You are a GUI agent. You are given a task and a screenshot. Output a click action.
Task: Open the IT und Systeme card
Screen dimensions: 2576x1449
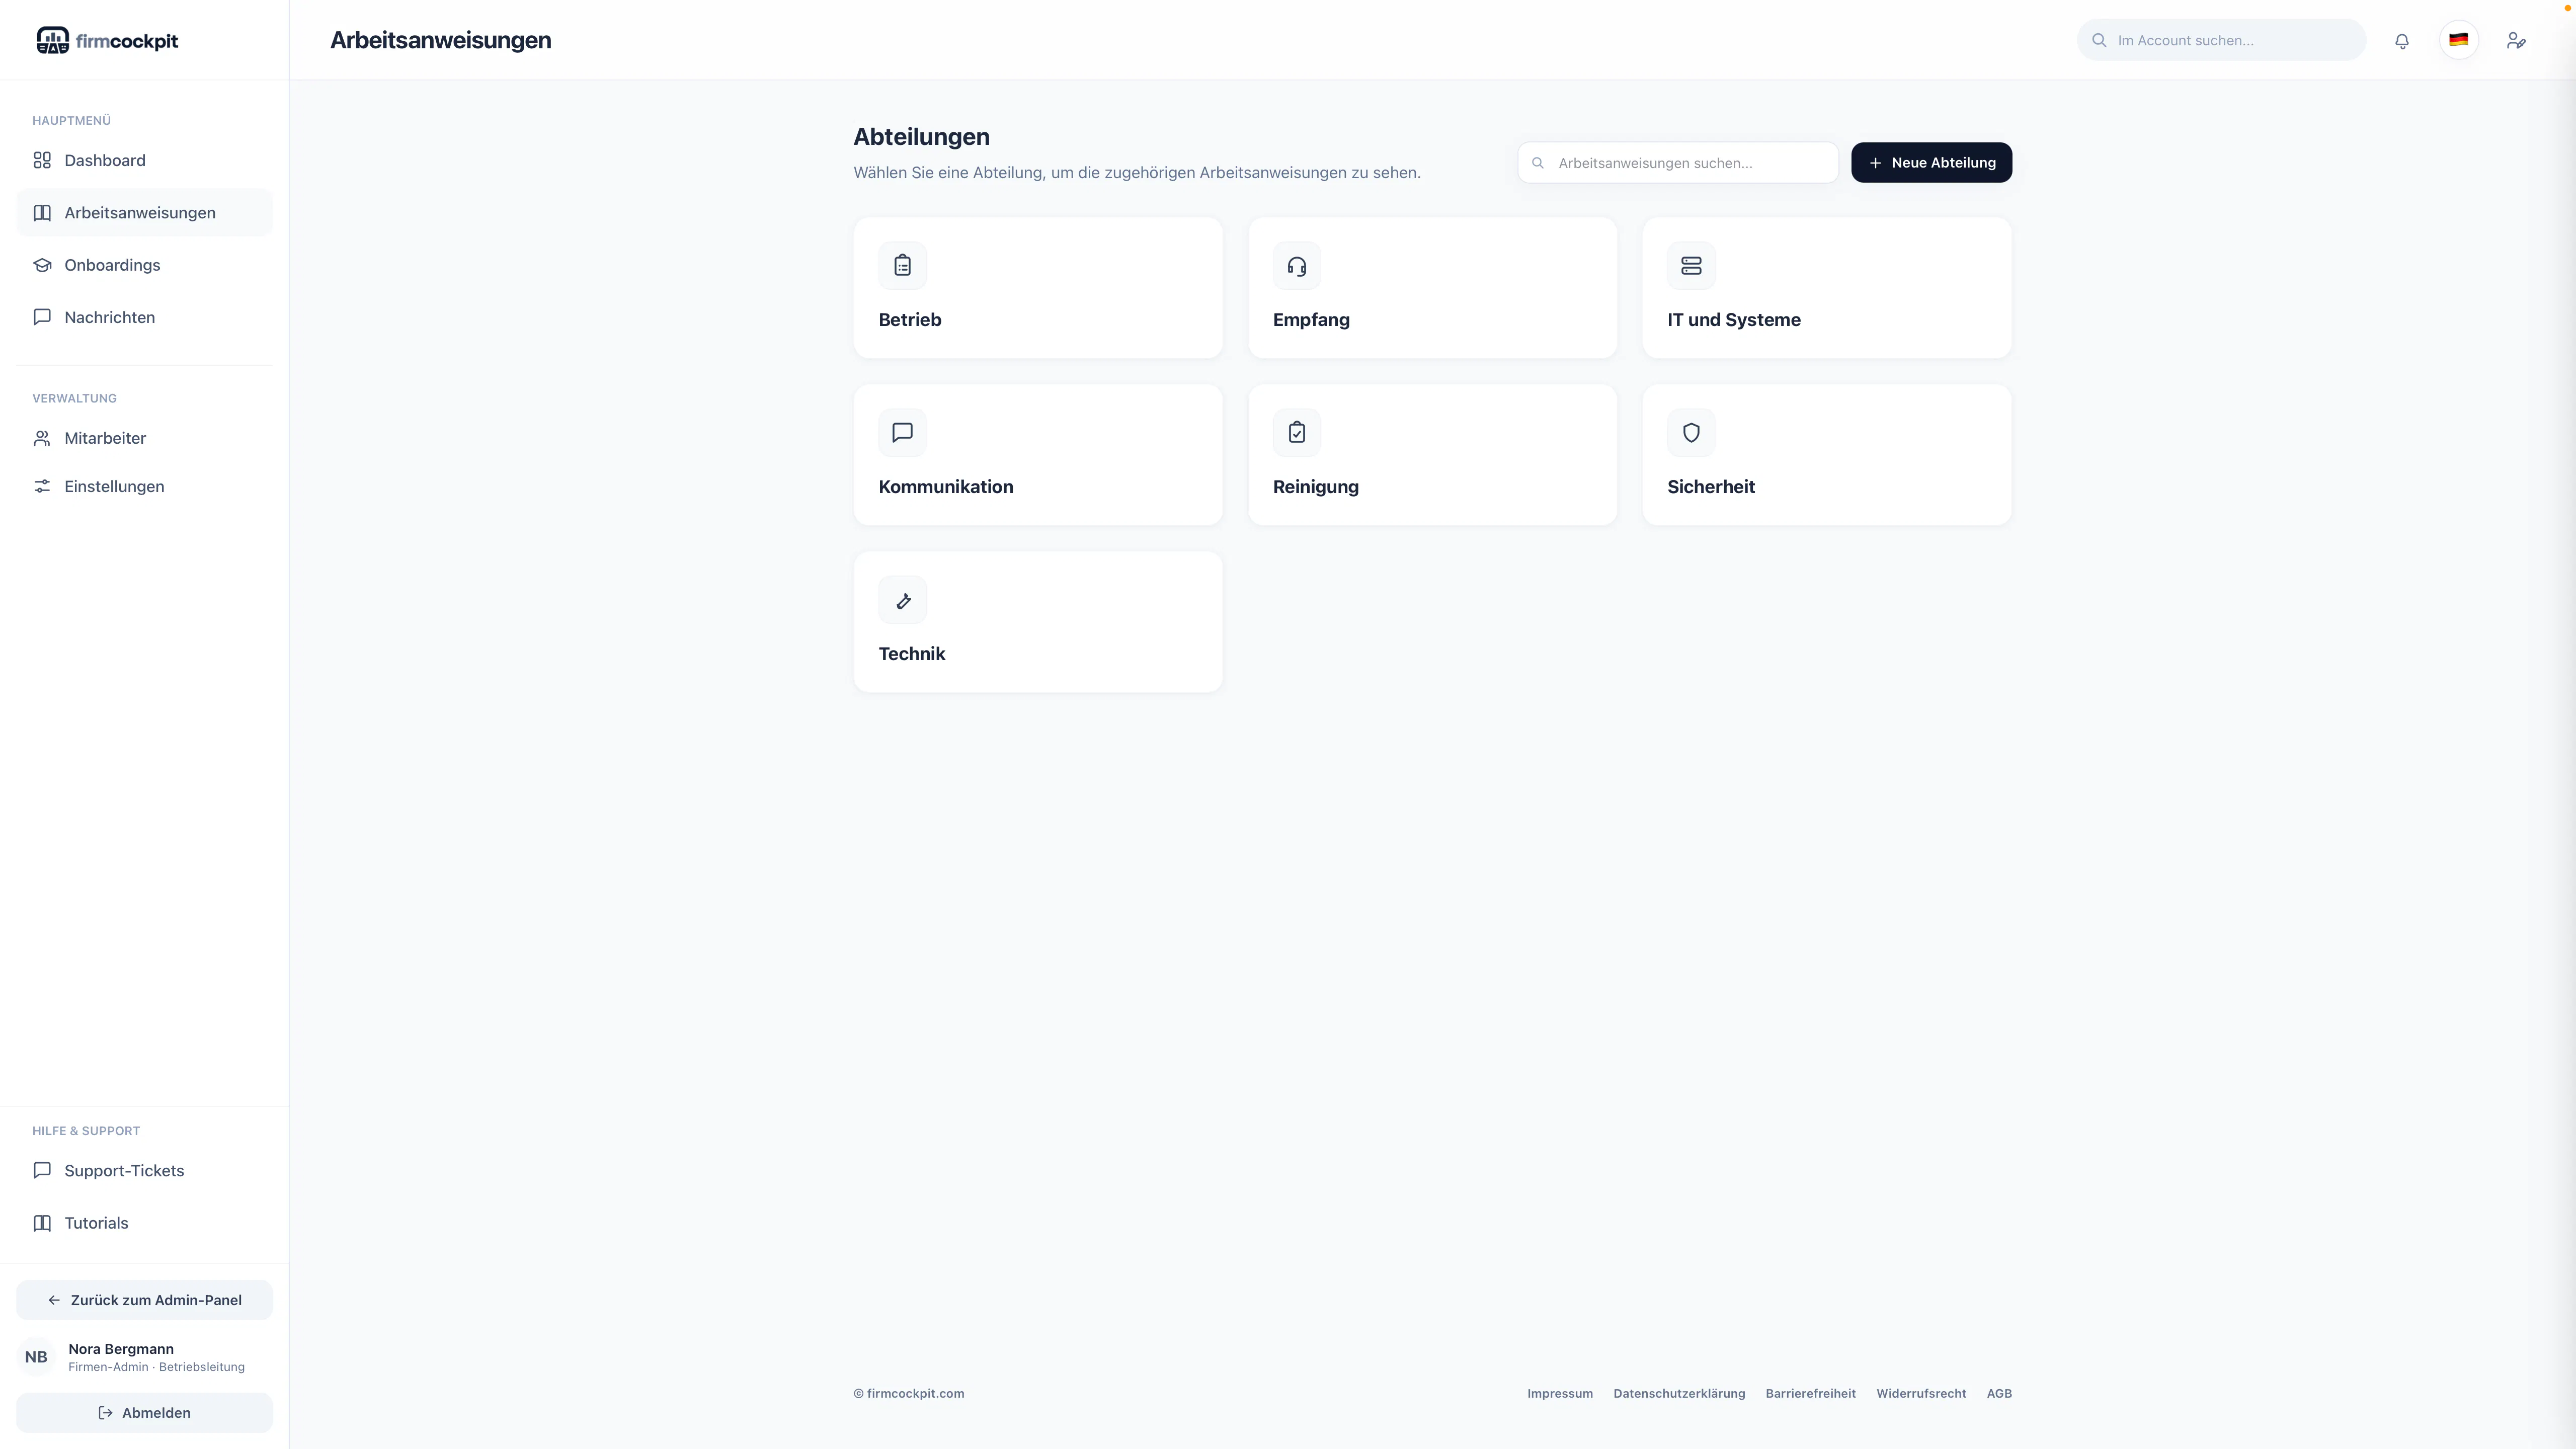(1827, 288)
